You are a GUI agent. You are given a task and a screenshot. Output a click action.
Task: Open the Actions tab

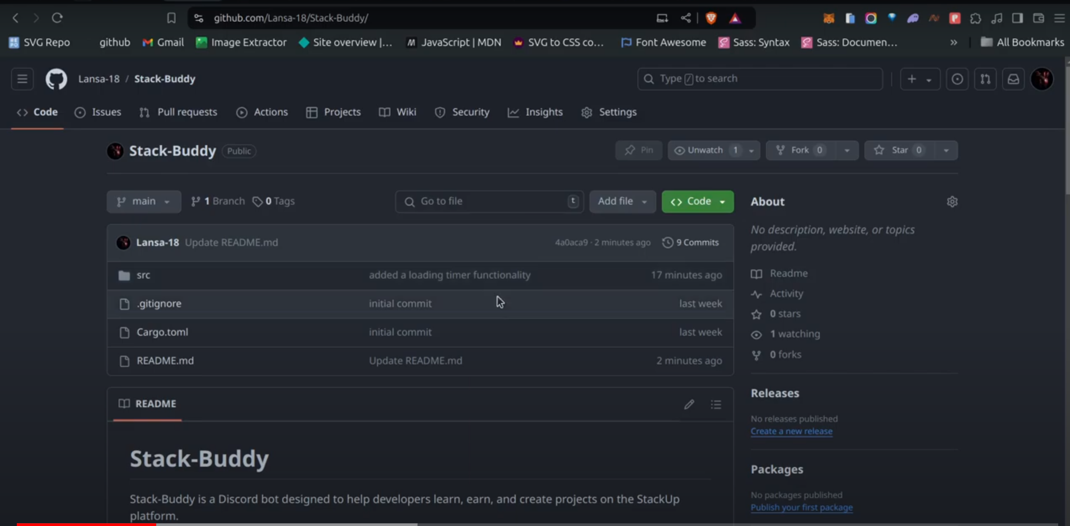(262, 112)
